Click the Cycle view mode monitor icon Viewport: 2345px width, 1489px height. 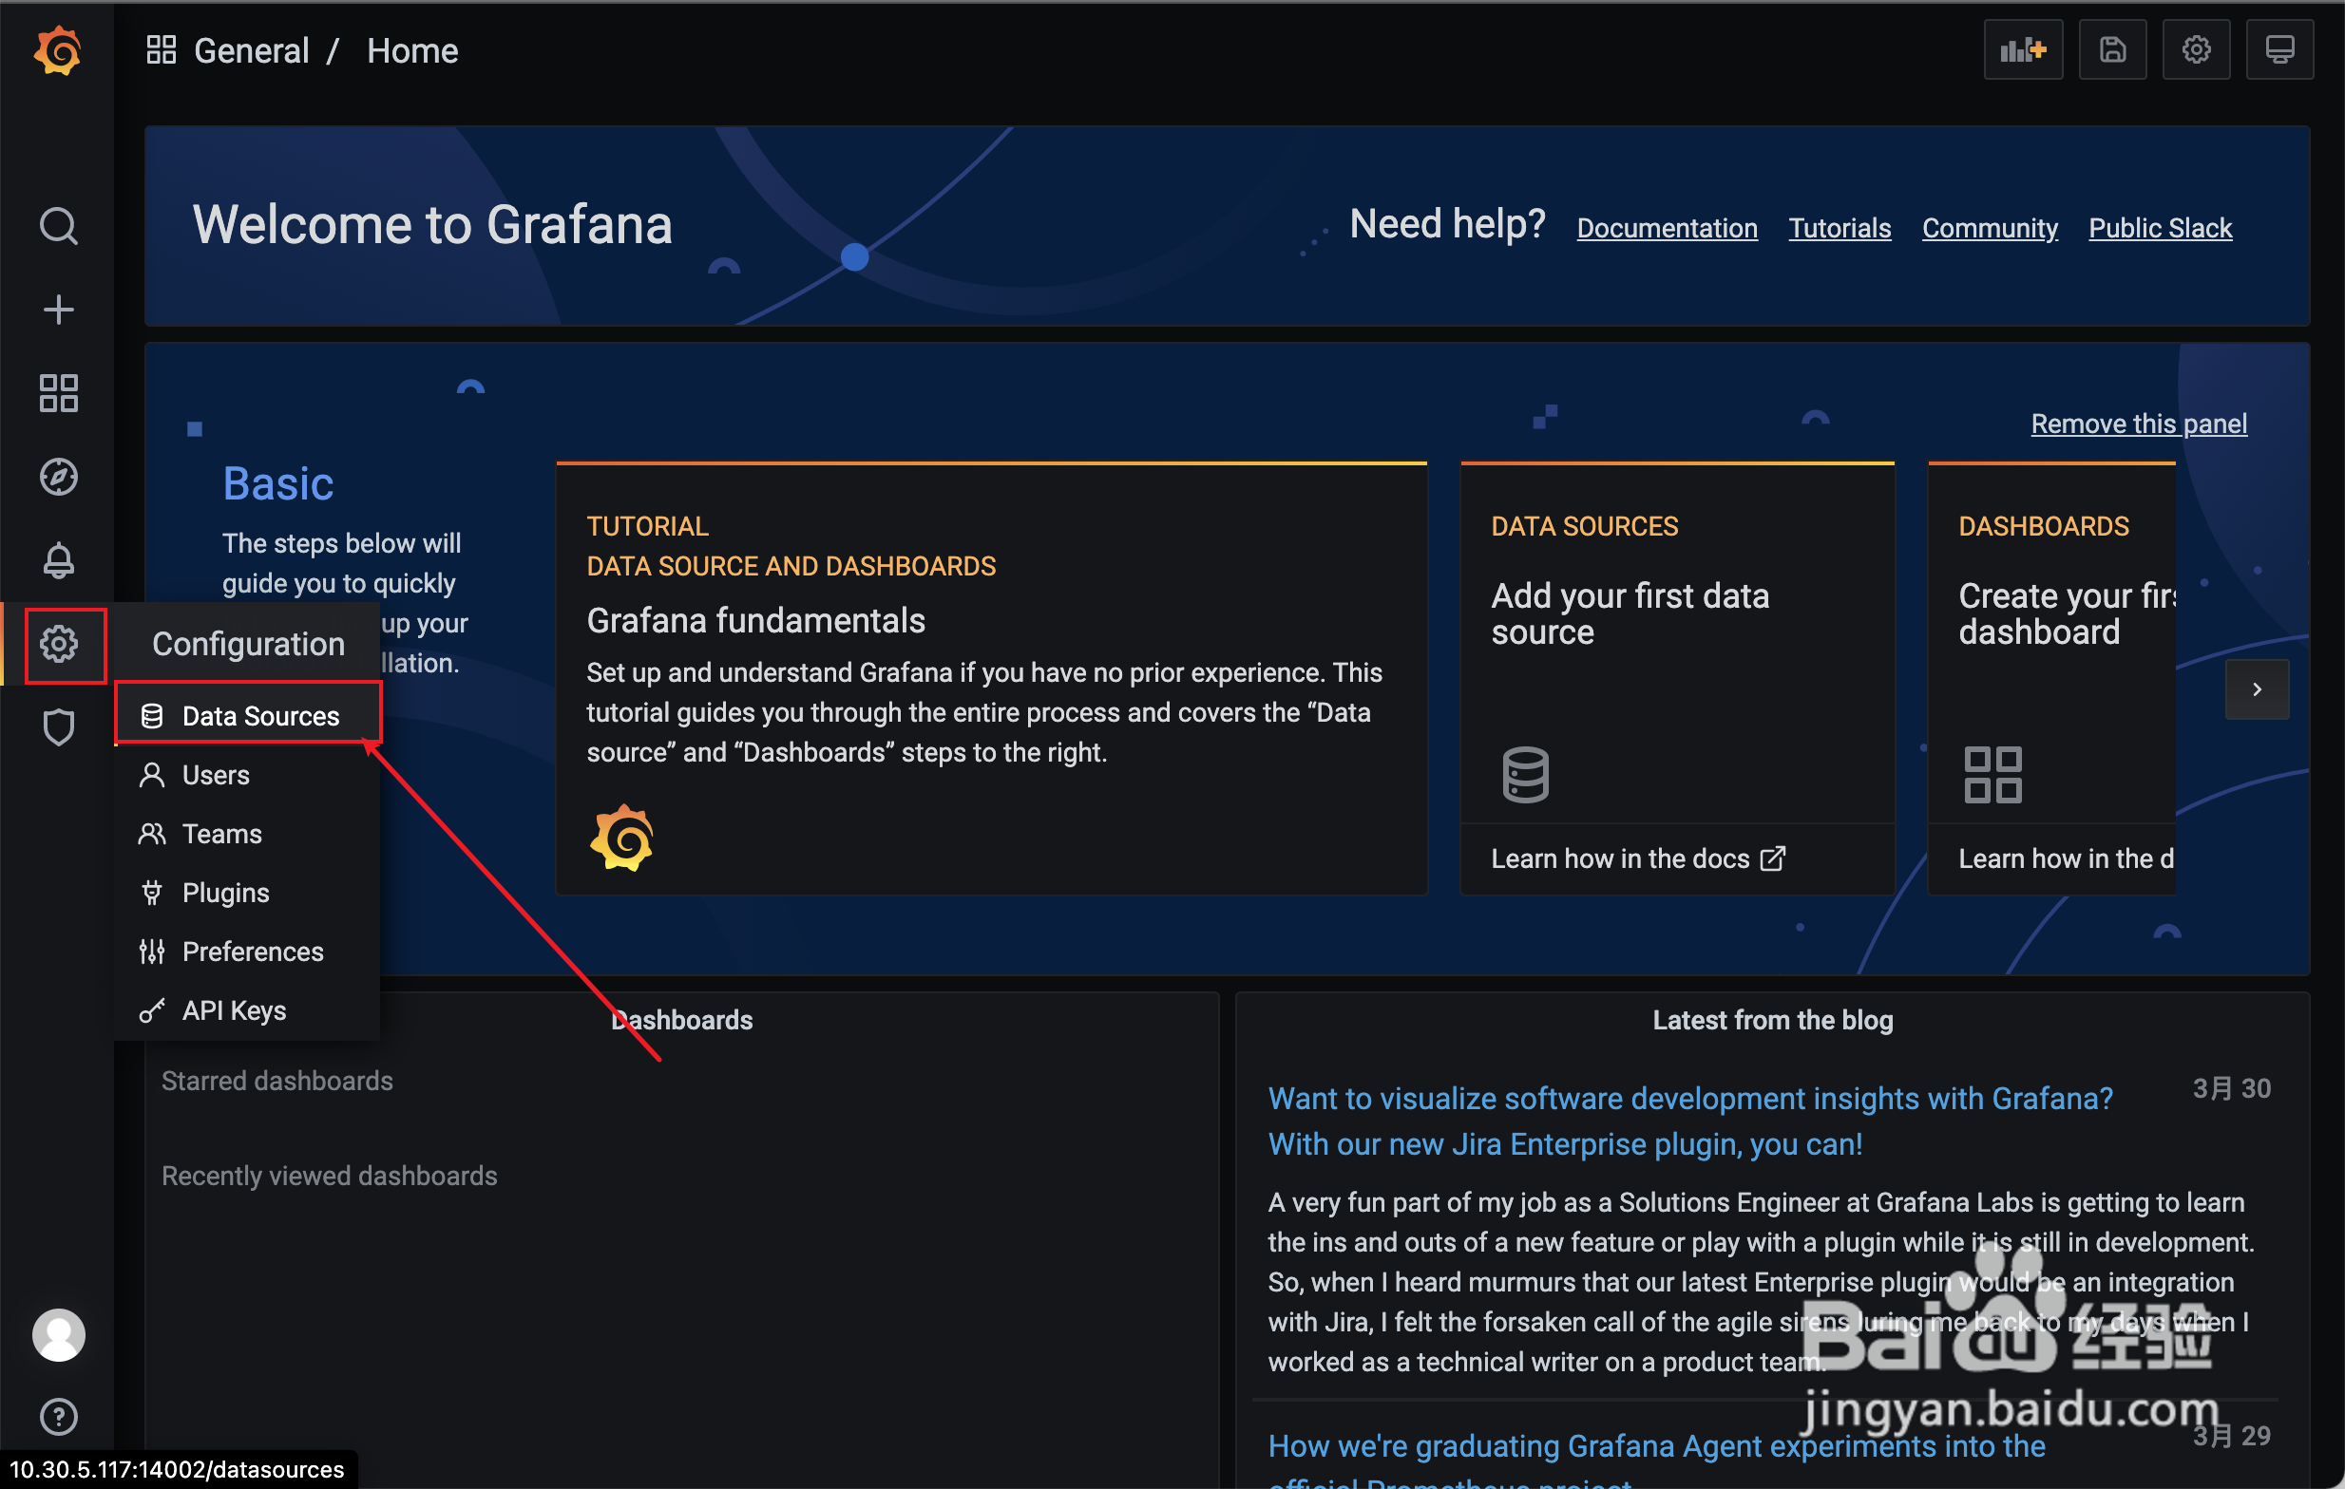click(x=2279, y=49)
